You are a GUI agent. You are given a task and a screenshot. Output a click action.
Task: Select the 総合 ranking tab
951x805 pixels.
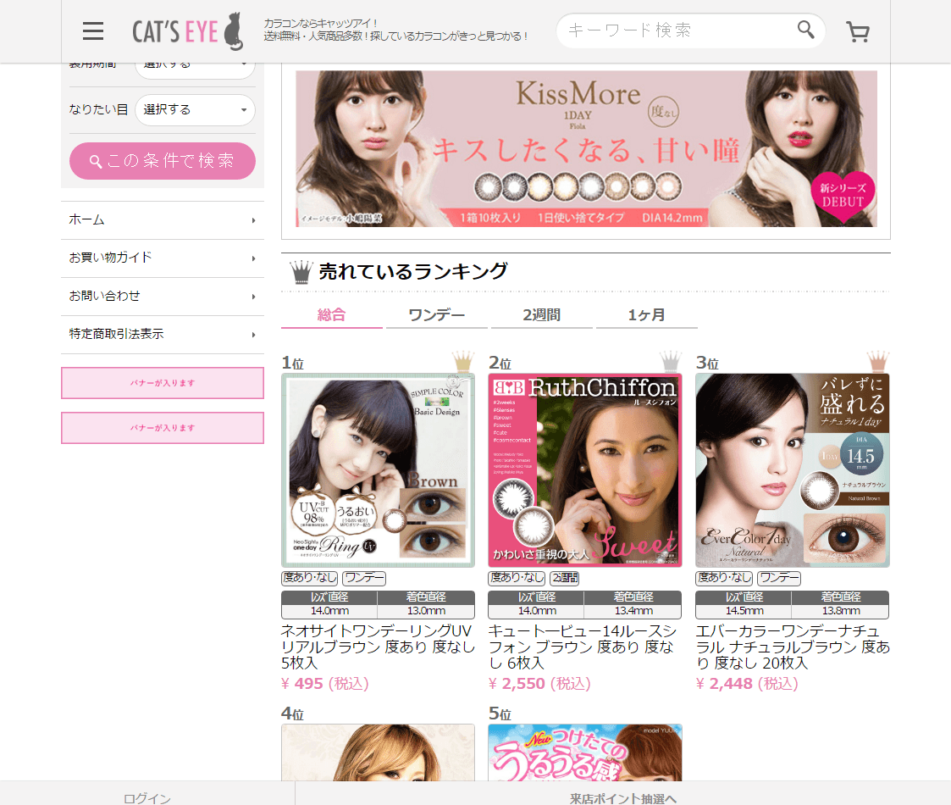[332, 316]
